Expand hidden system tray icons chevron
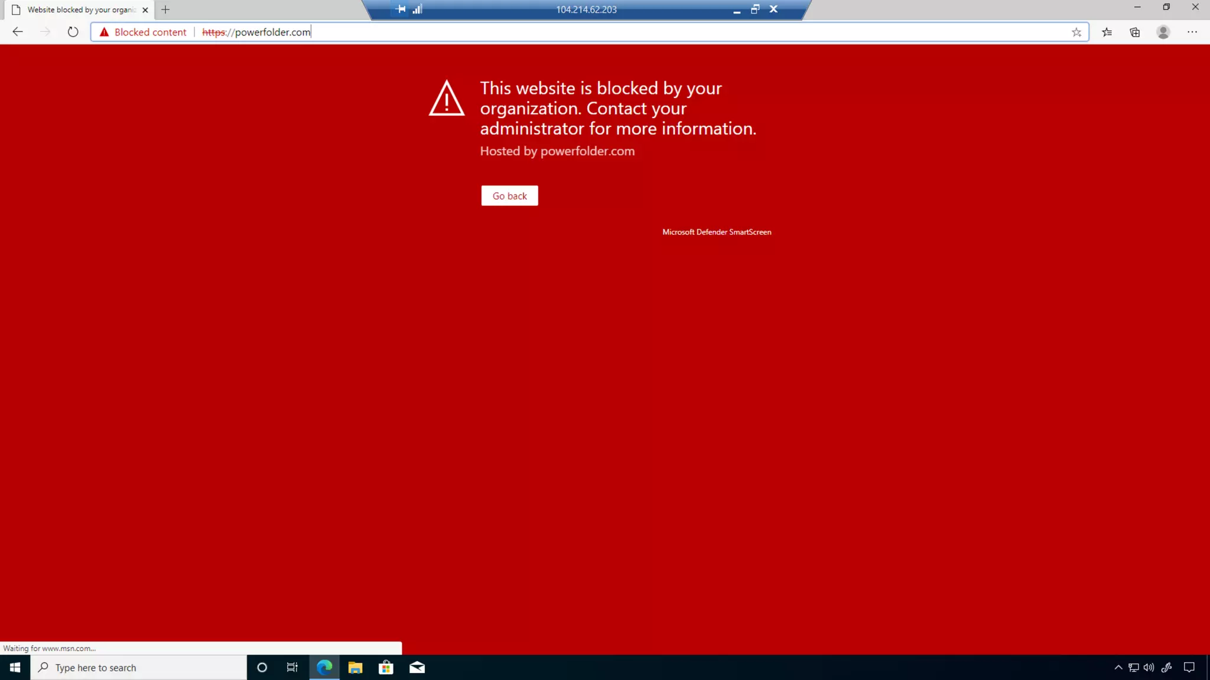Viewport: 1210px width, 680px height. click(x=1118, y=668)
